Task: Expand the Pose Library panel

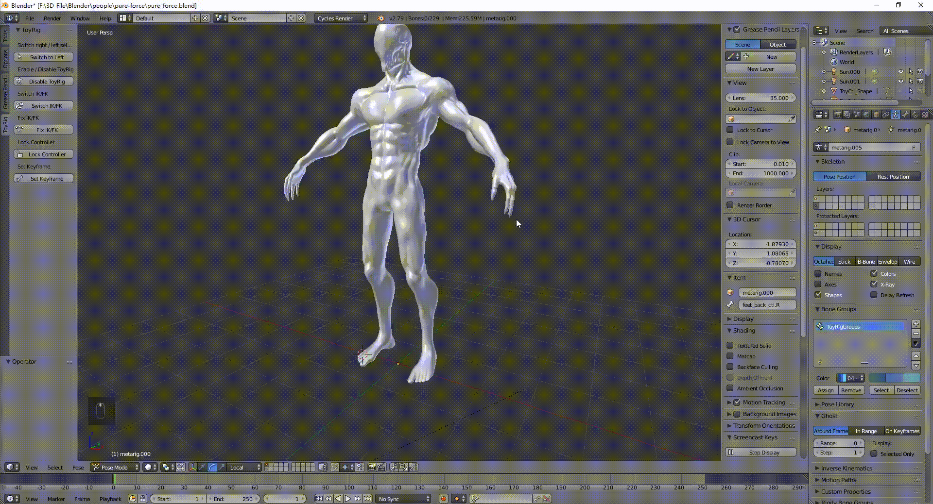Action: [837, 404]
